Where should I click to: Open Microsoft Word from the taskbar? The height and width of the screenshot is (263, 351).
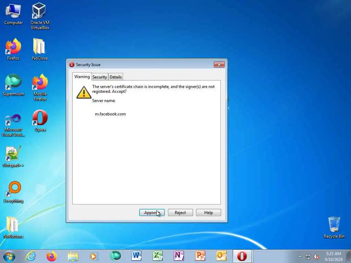click(136, 256)
